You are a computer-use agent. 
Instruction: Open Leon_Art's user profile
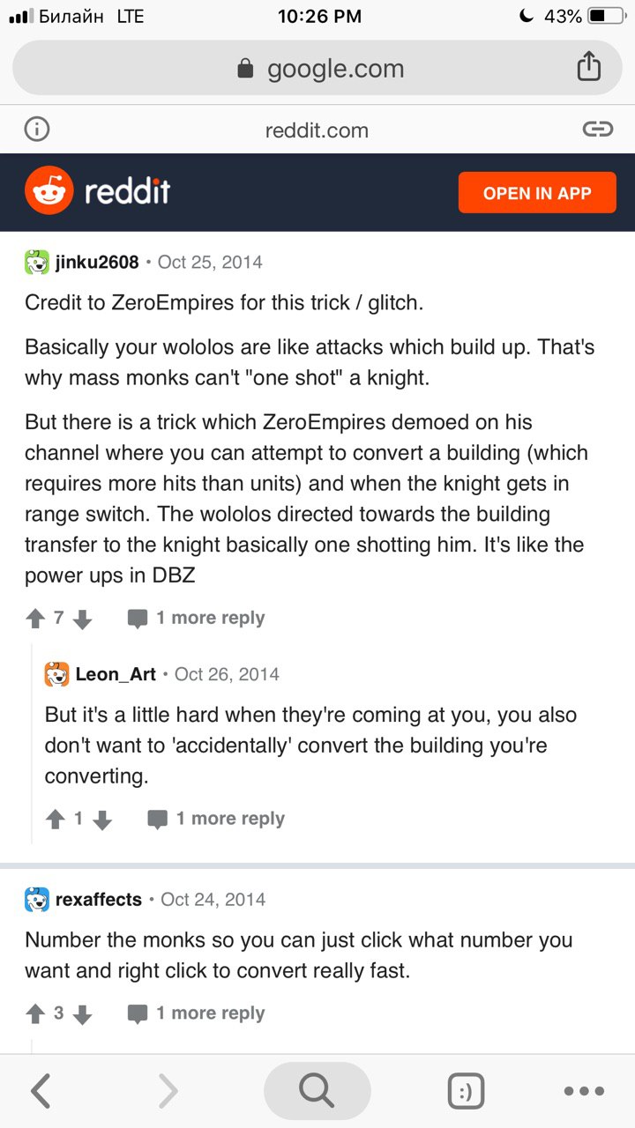click(115, 674)
